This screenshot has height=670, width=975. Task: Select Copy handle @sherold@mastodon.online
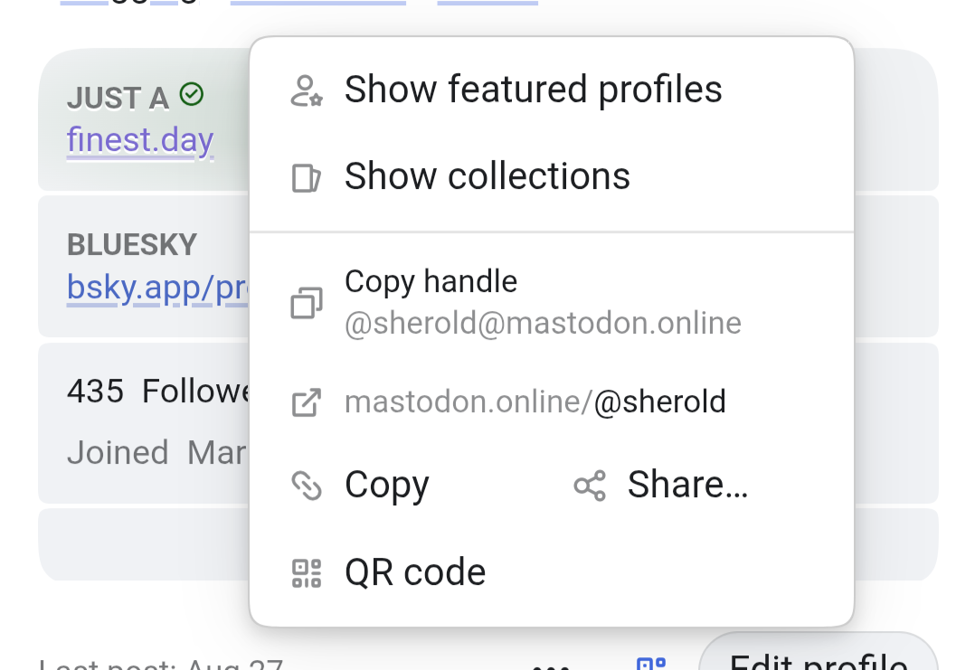coord(552,303)
